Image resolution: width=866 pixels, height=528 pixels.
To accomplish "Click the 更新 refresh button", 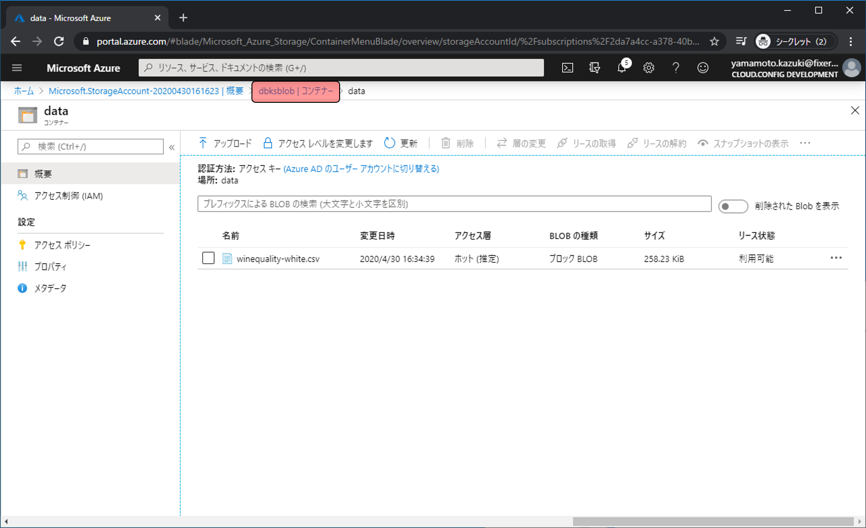I will pos(401,143).
